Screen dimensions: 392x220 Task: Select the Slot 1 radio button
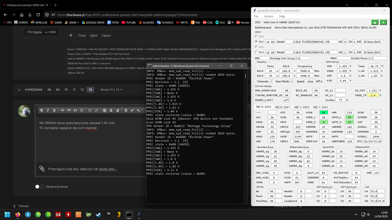click(256, 42)
